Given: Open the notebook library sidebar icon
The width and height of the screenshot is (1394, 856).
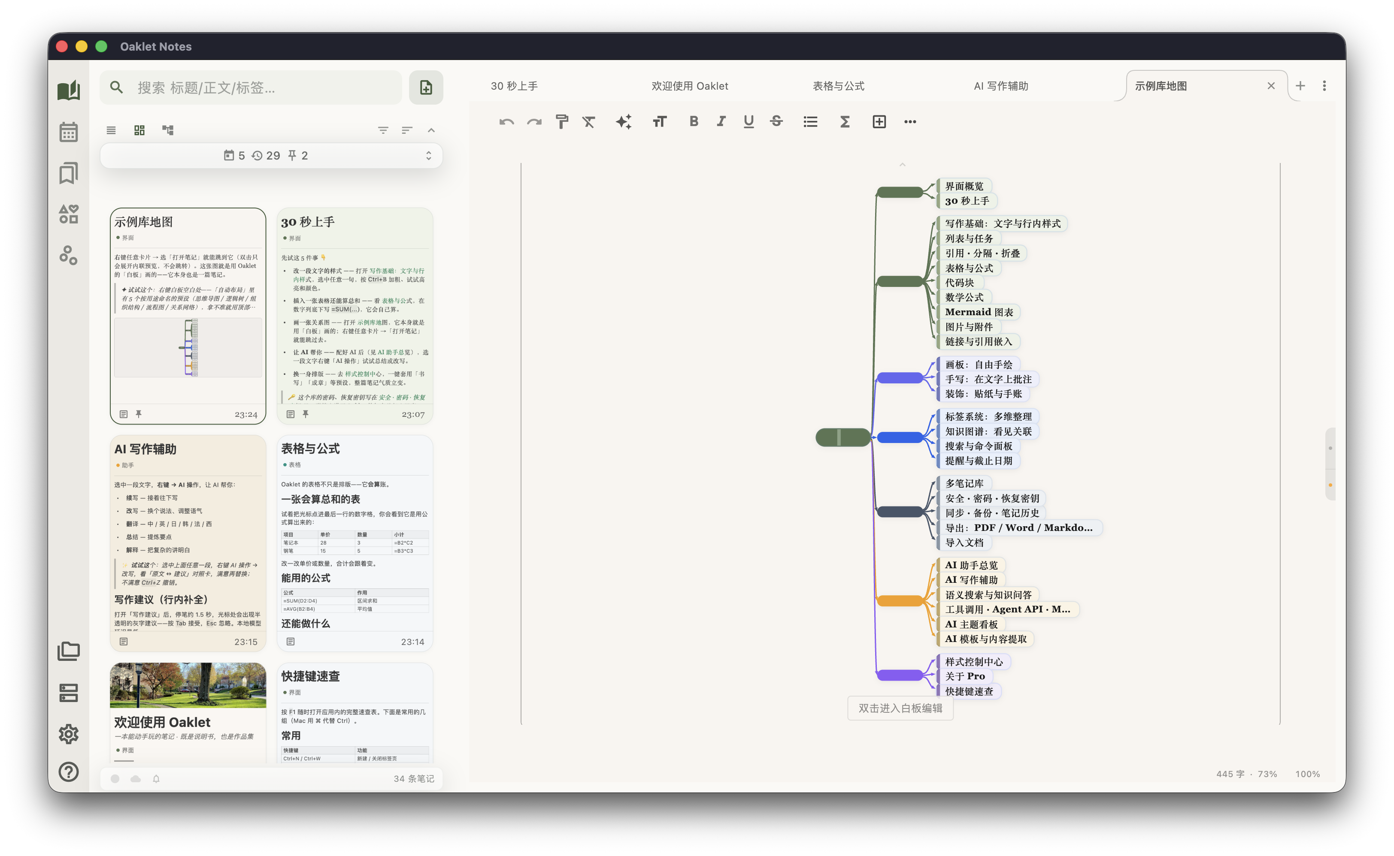Looking at the screenshot, I should (x=69, y=90).
